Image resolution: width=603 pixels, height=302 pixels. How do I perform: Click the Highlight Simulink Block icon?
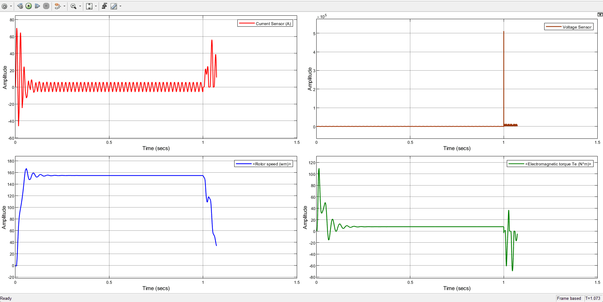point(58,6)
